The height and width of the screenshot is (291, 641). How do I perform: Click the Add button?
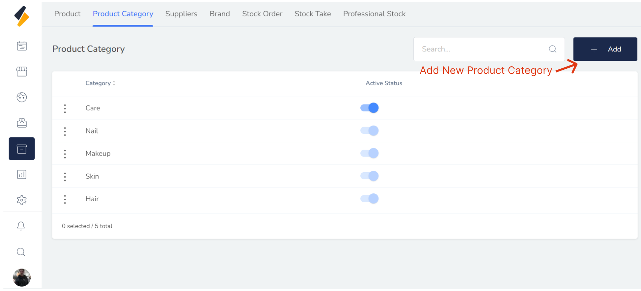(x=605, y=49)
